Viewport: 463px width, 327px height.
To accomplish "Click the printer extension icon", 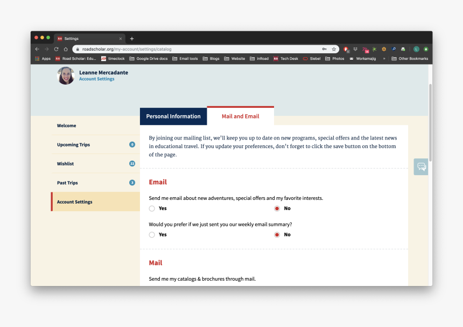I will pyautogui.click(x=403, y=49).
